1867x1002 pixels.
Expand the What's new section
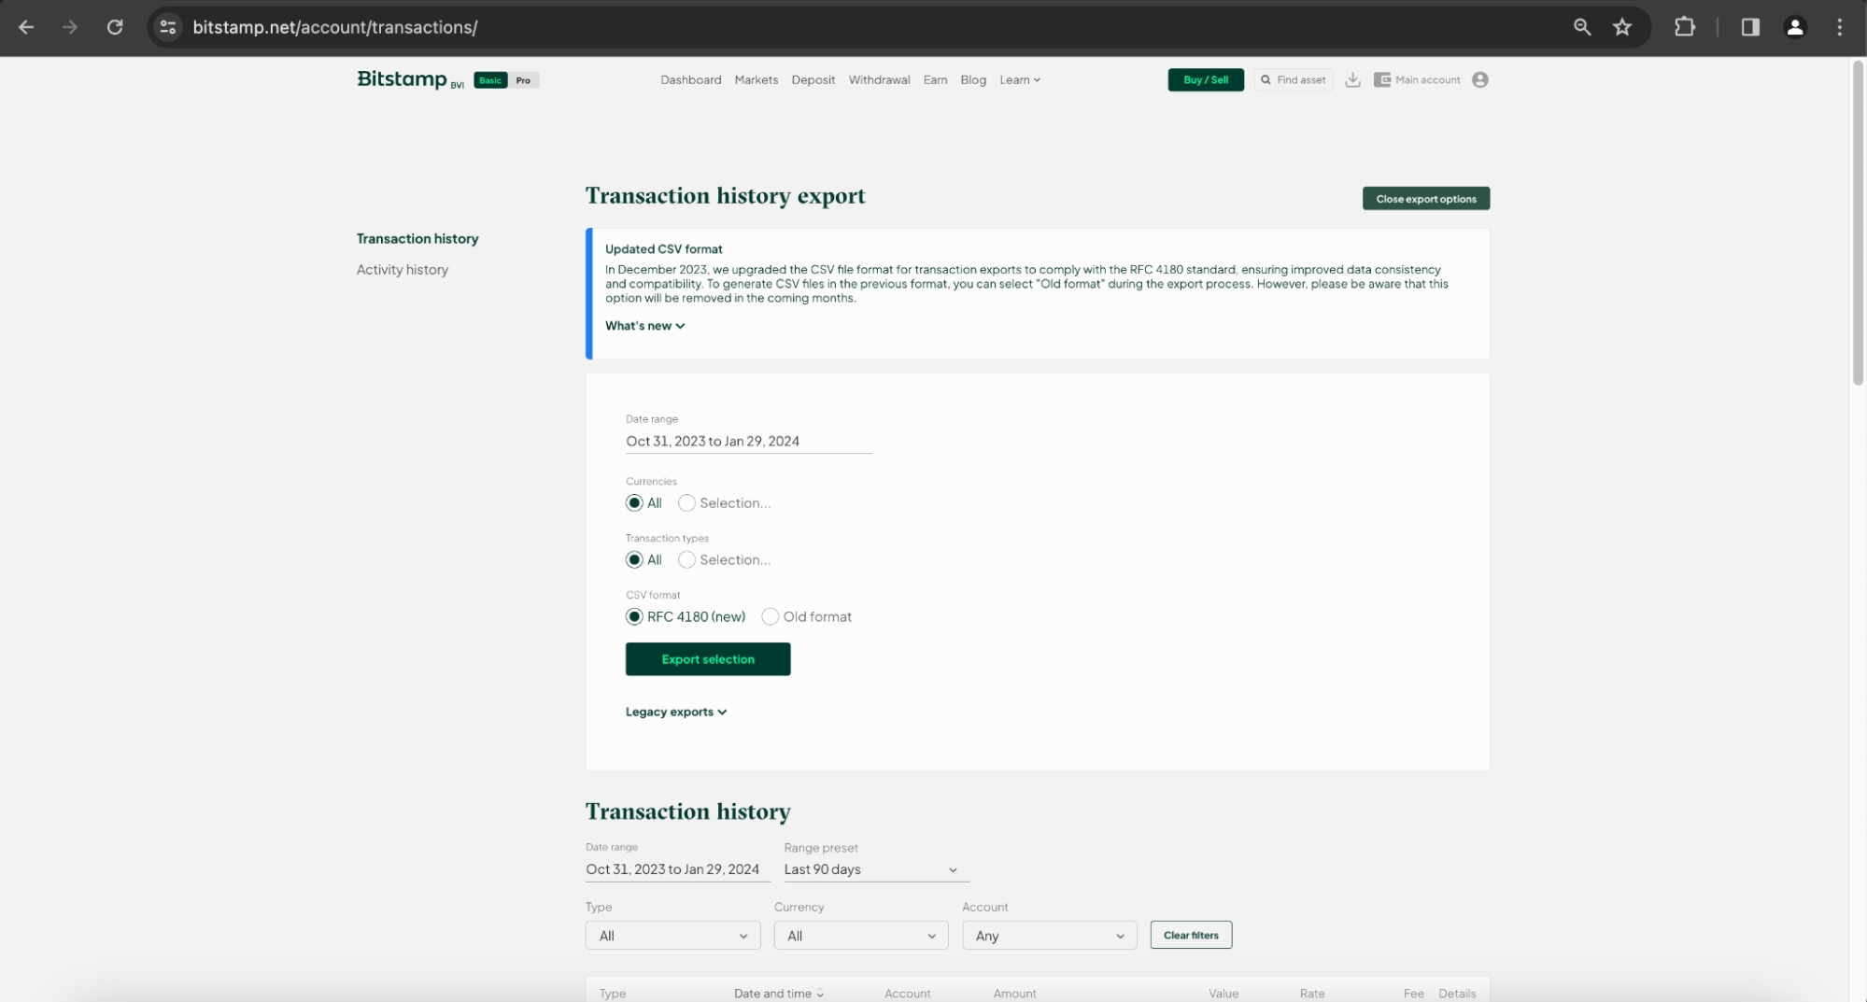click(644, 326)
